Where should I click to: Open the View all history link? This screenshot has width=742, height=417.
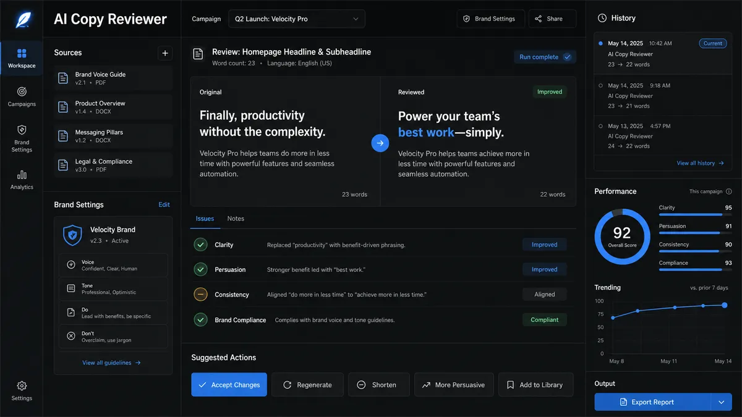coord(700,163)
